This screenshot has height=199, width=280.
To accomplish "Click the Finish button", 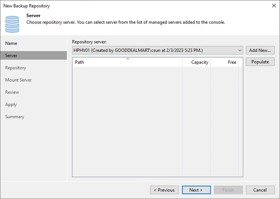I will pos(228,190).
